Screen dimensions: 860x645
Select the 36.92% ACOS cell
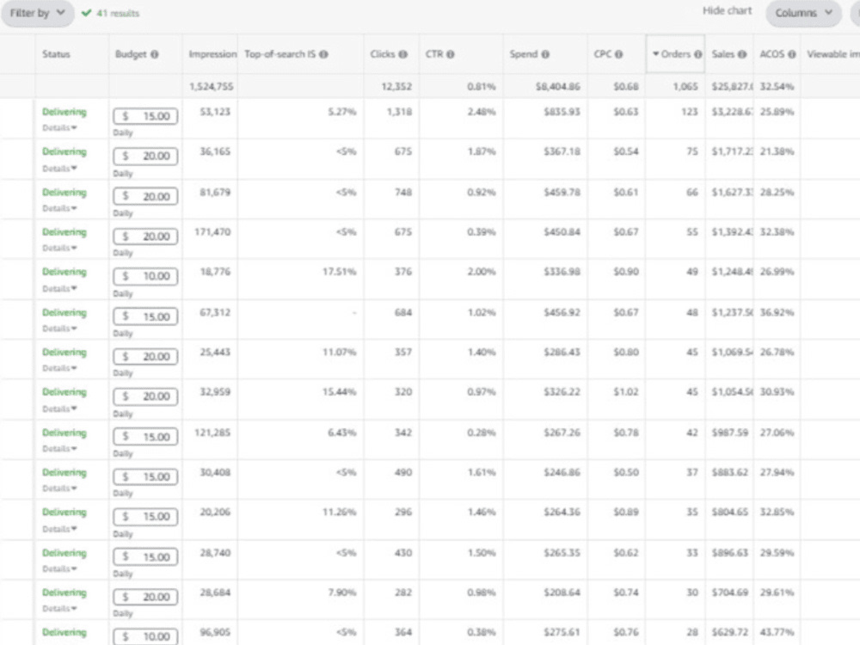pos(777,313)
